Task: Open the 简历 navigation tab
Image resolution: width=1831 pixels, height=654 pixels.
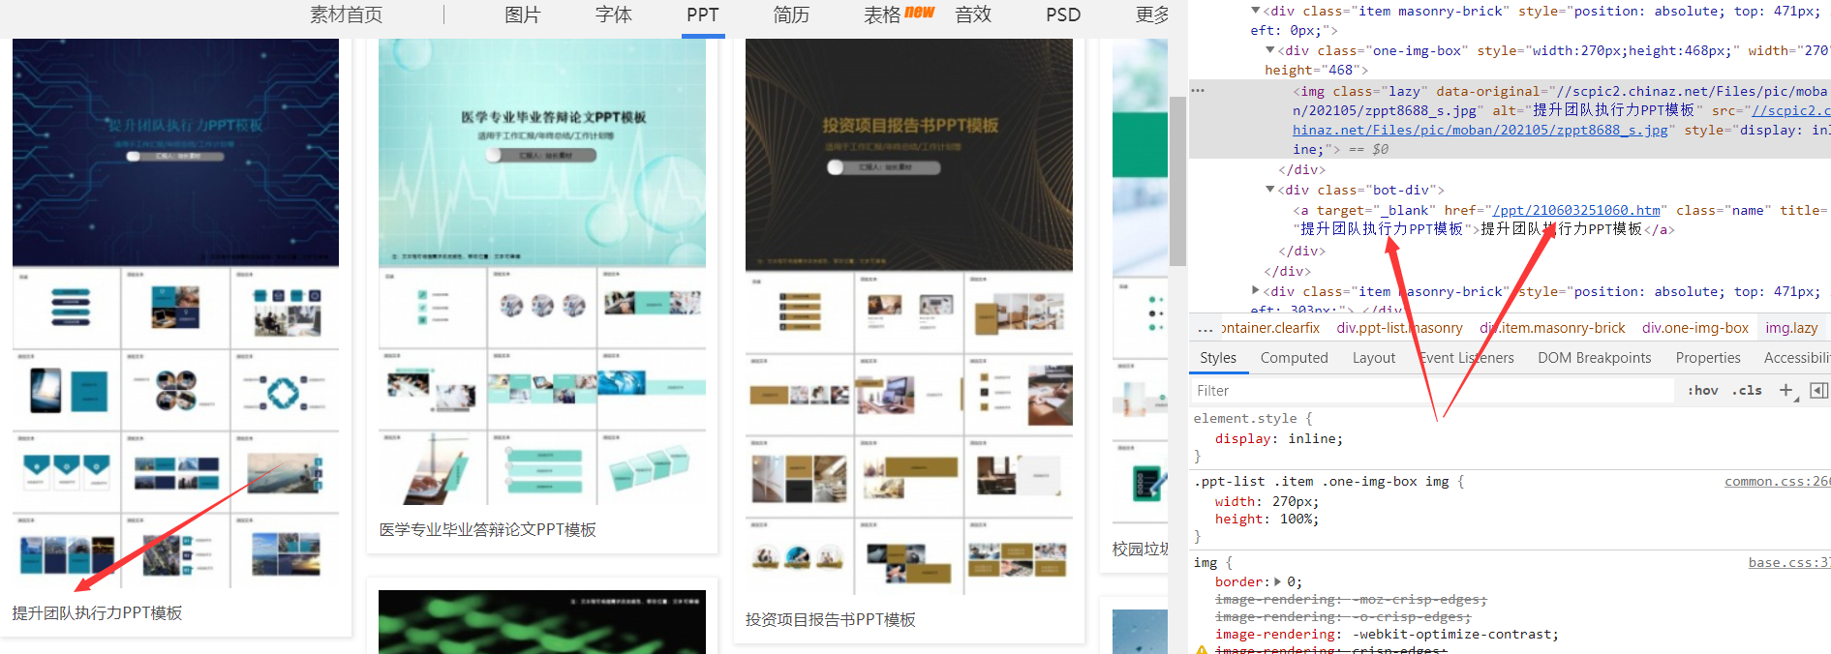Action: tap(791, 15)
